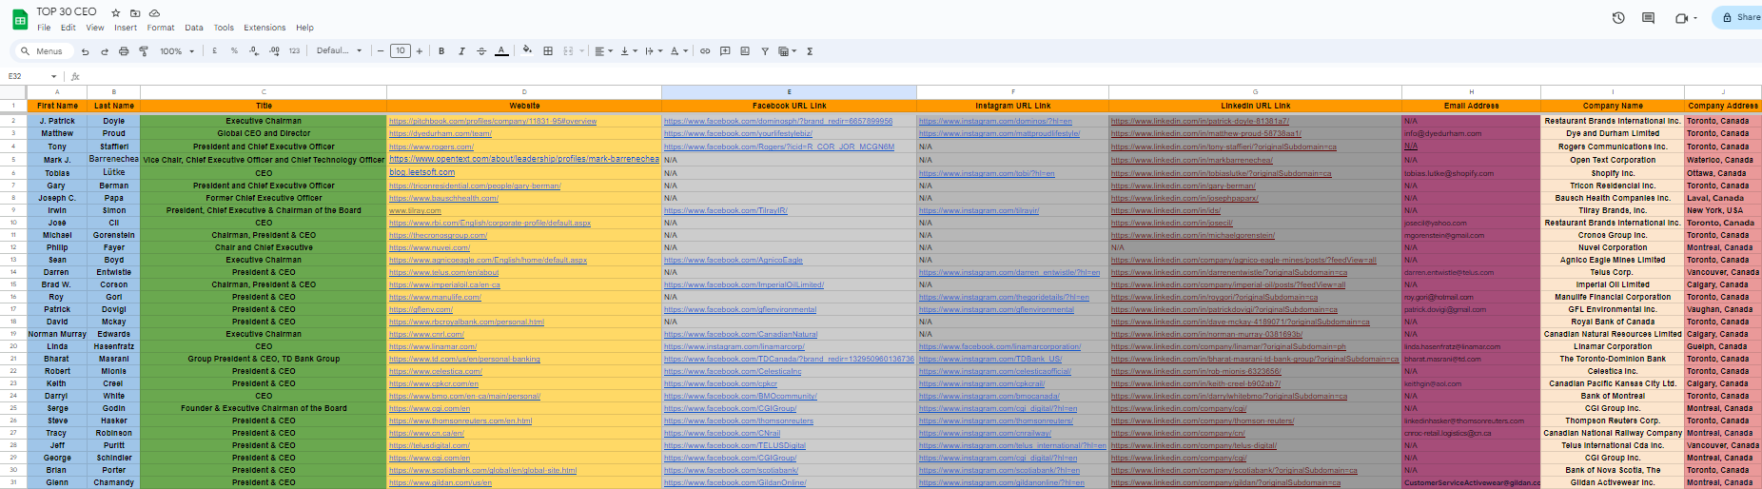Star the TOP 30 CEO document
1762x489 pixels.
click(x=116, y=13)
